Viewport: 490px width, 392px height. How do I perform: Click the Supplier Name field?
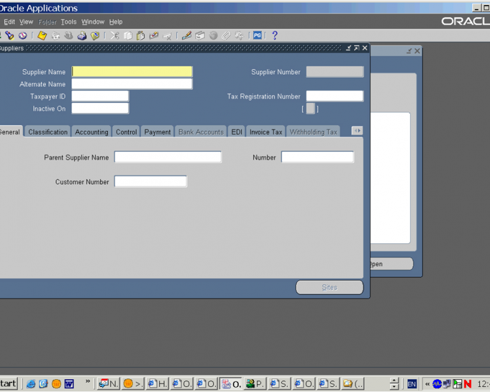tap(132, 72)
